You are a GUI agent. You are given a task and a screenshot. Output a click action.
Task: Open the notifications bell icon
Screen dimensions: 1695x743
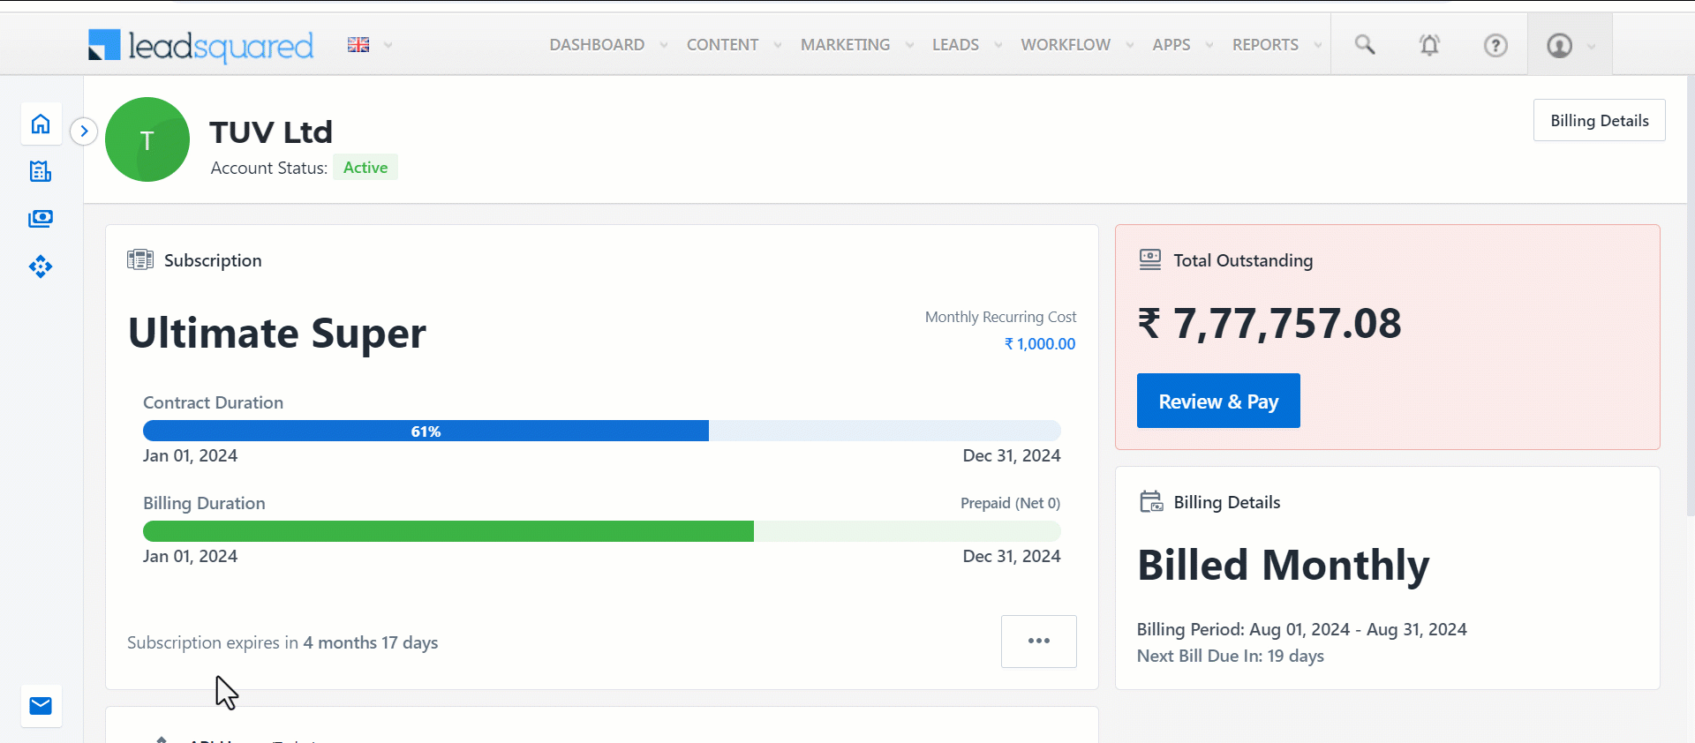[x=1429, y=45]
